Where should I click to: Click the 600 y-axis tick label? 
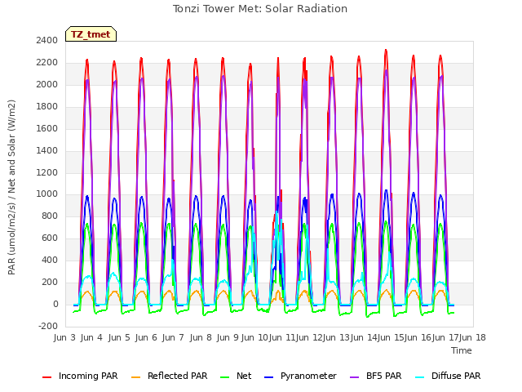[x=50, y=238]
